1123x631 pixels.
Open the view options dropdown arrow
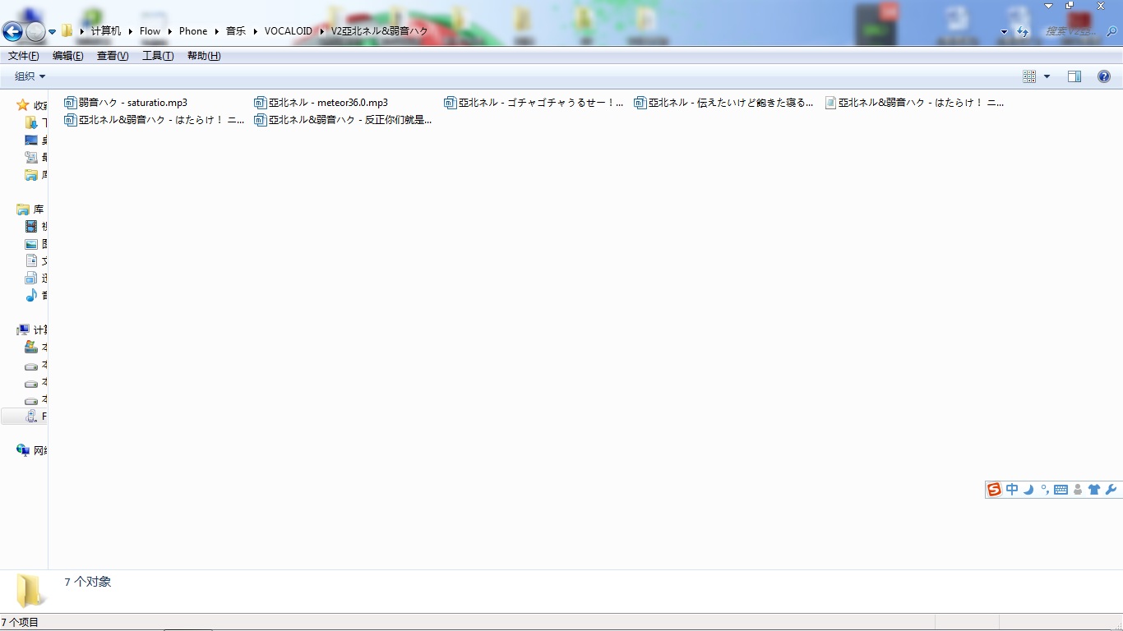tap(1047, 76)
